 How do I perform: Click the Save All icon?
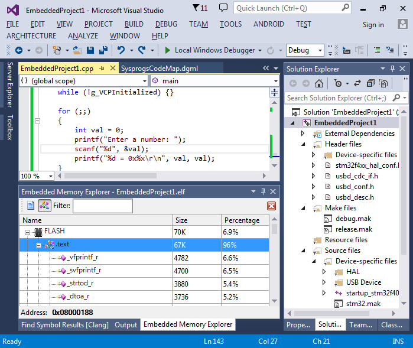coord(103,50)
